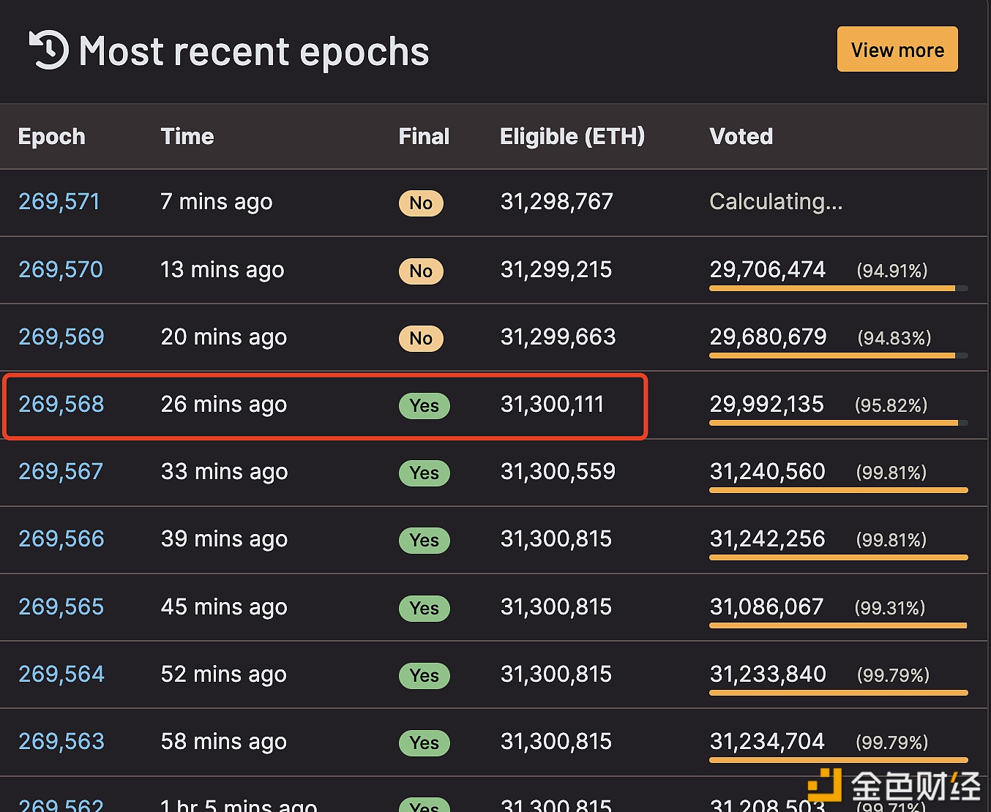
Task: Click the history clock icon beside the title
Action: [x=49, y=50]
